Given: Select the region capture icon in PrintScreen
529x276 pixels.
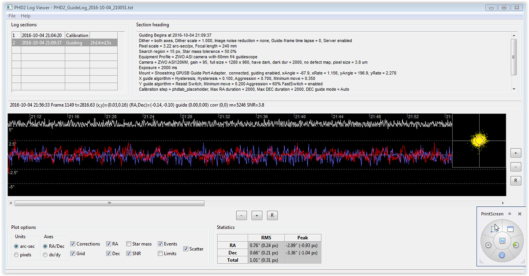Looking at the screenshot, I should [495, 229].
